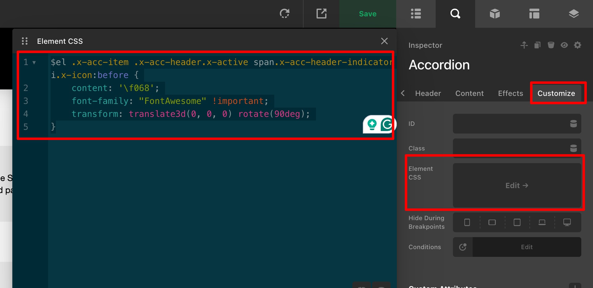Click the gear icon in Inspector header
Image resolution: width=593 pixels, height=288 pixels.
point(578,45)
